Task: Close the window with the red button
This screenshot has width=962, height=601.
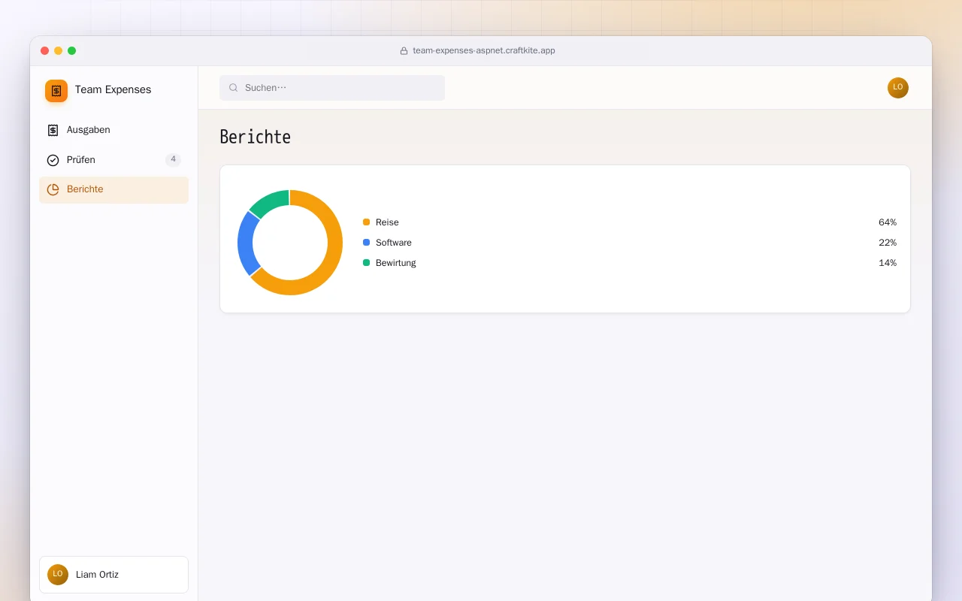Action: point(45,51)
